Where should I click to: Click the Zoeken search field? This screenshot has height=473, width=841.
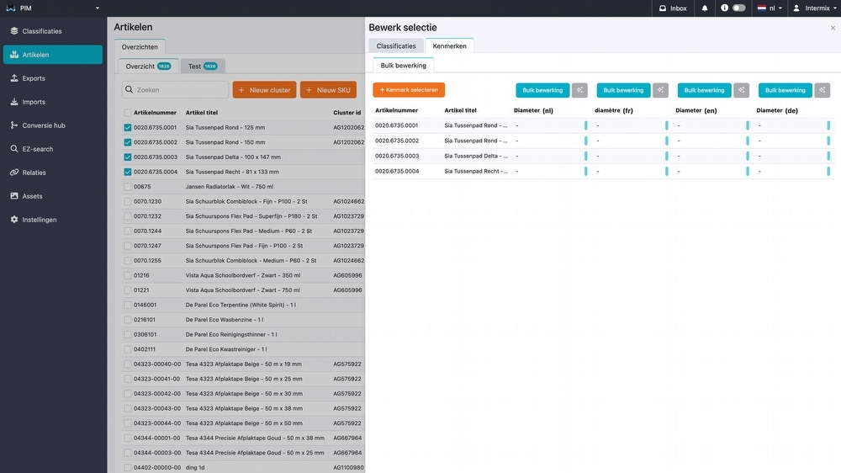[x=175, y=90]
